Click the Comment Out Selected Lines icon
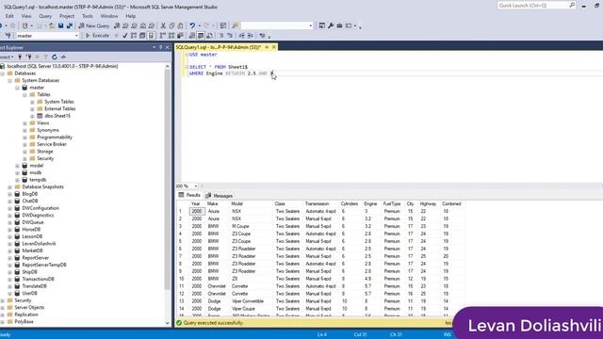603x339 pixels. pyautogui.click(x=221, y=36)
